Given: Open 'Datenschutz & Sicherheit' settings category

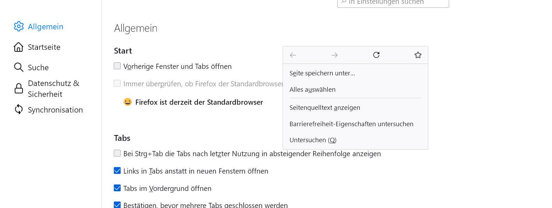Looking at the screenshot, I should click(53, 89).
